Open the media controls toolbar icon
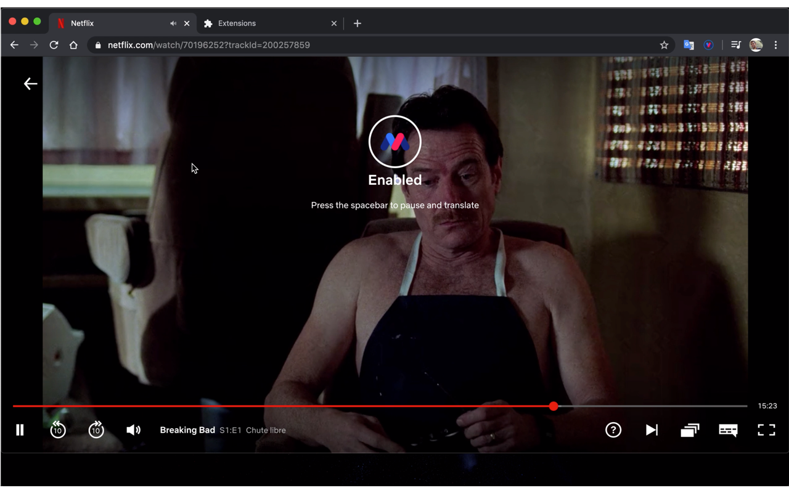This screenshot has width=789, height=493. [736, 45]
